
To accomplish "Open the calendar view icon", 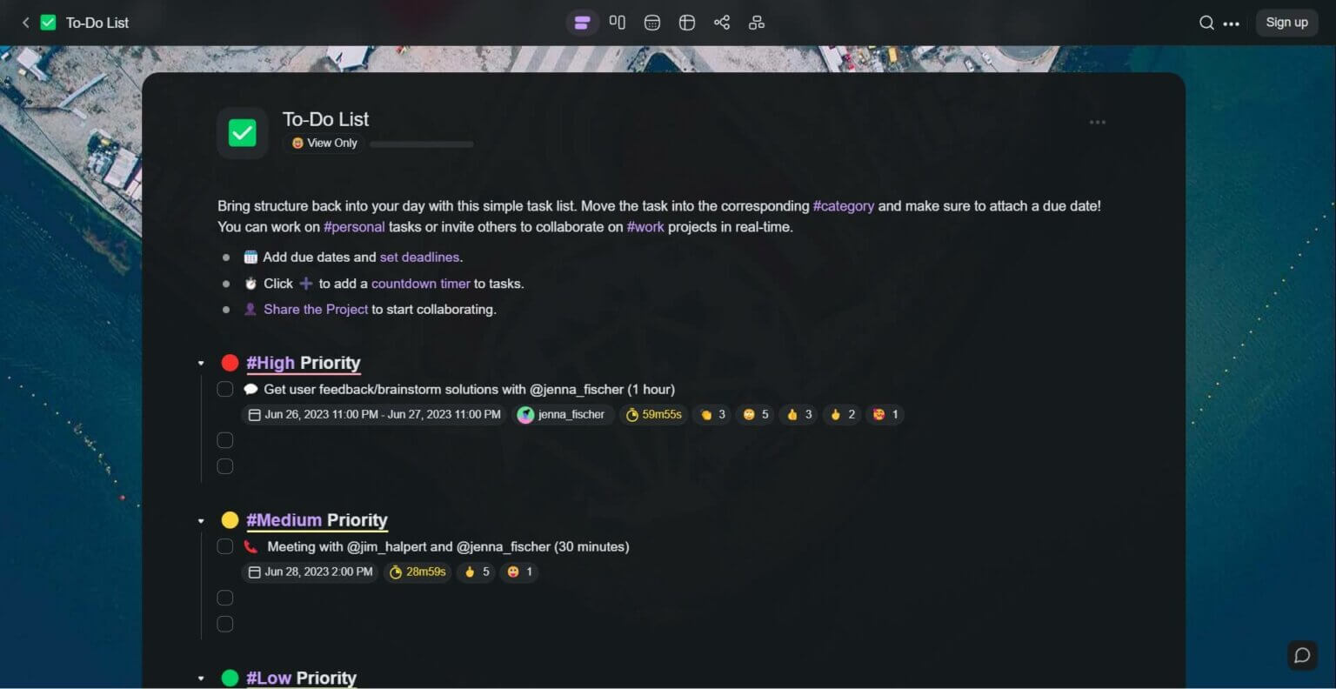I will [x=652, y=23].
